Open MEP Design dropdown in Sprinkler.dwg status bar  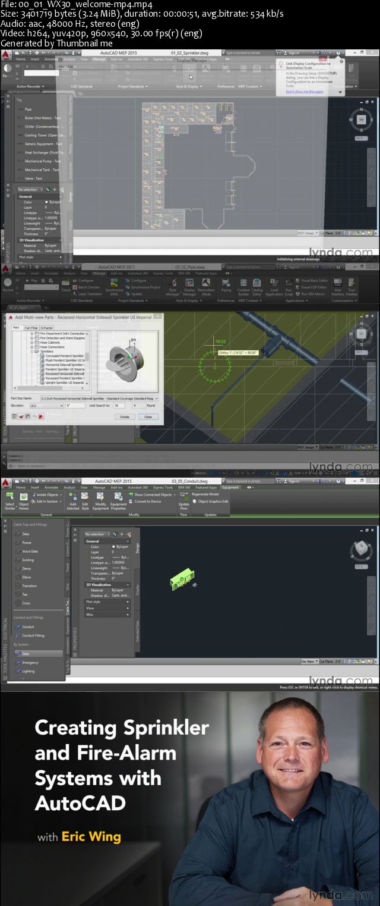tap(308, 233)
